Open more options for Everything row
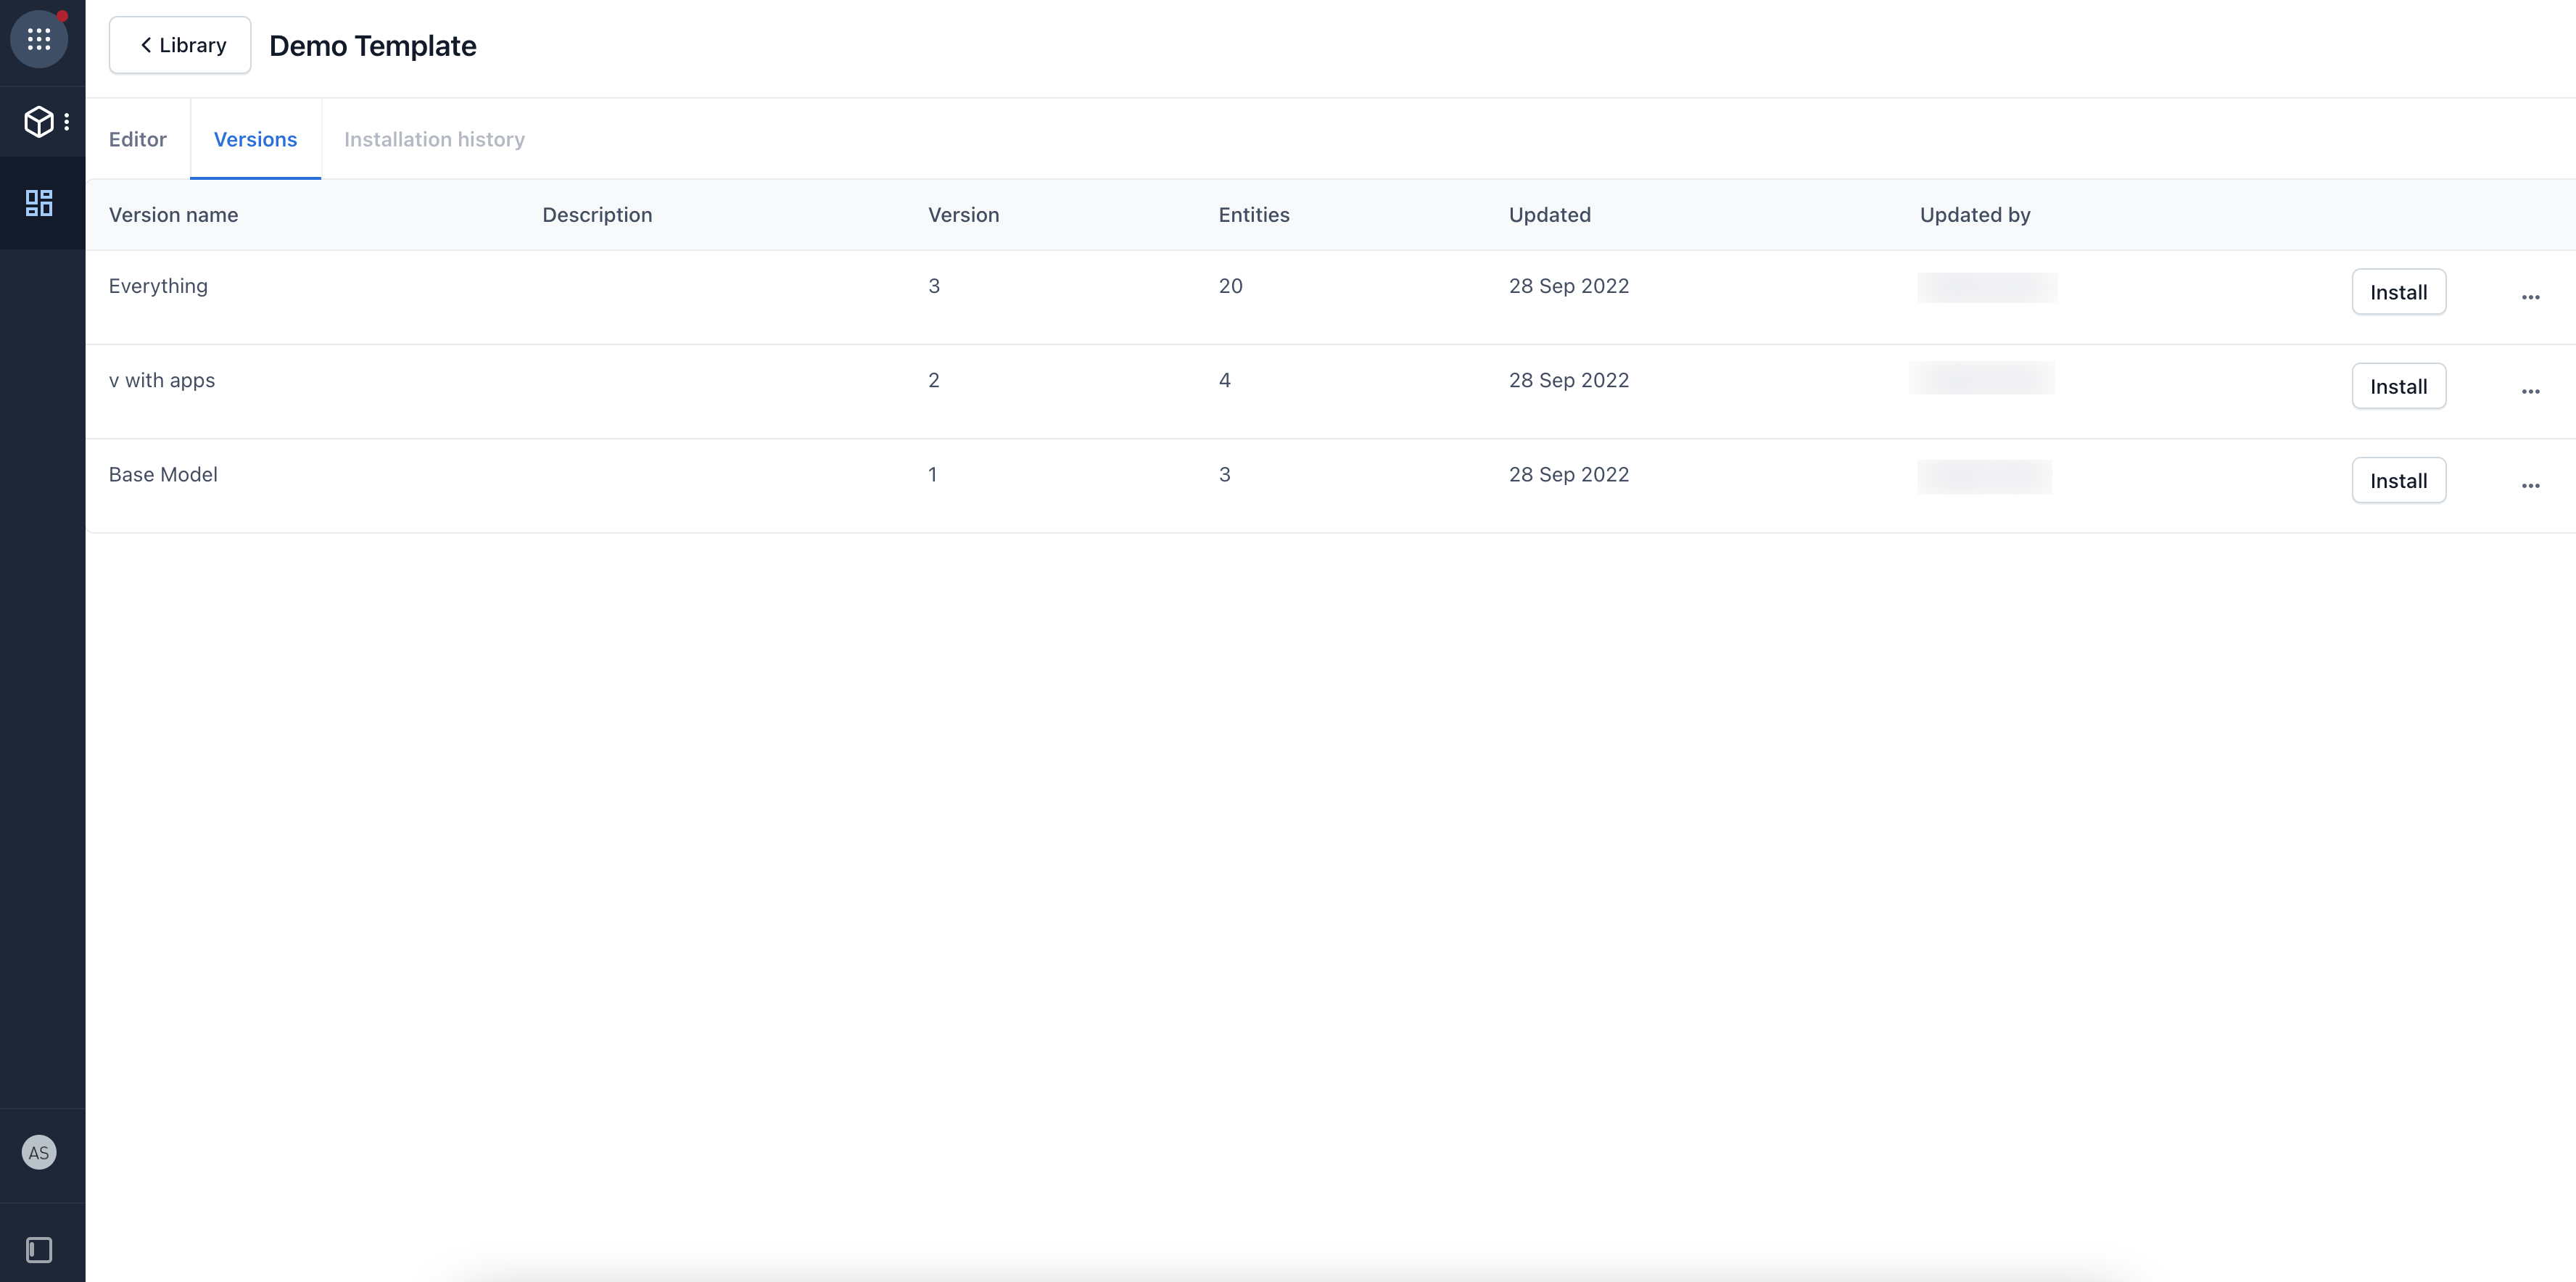 point(2530,297)
